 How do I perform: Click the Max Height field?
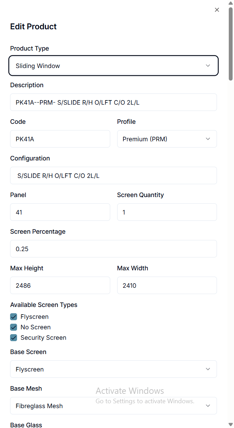pyautogui.click(x=60, y=285)
